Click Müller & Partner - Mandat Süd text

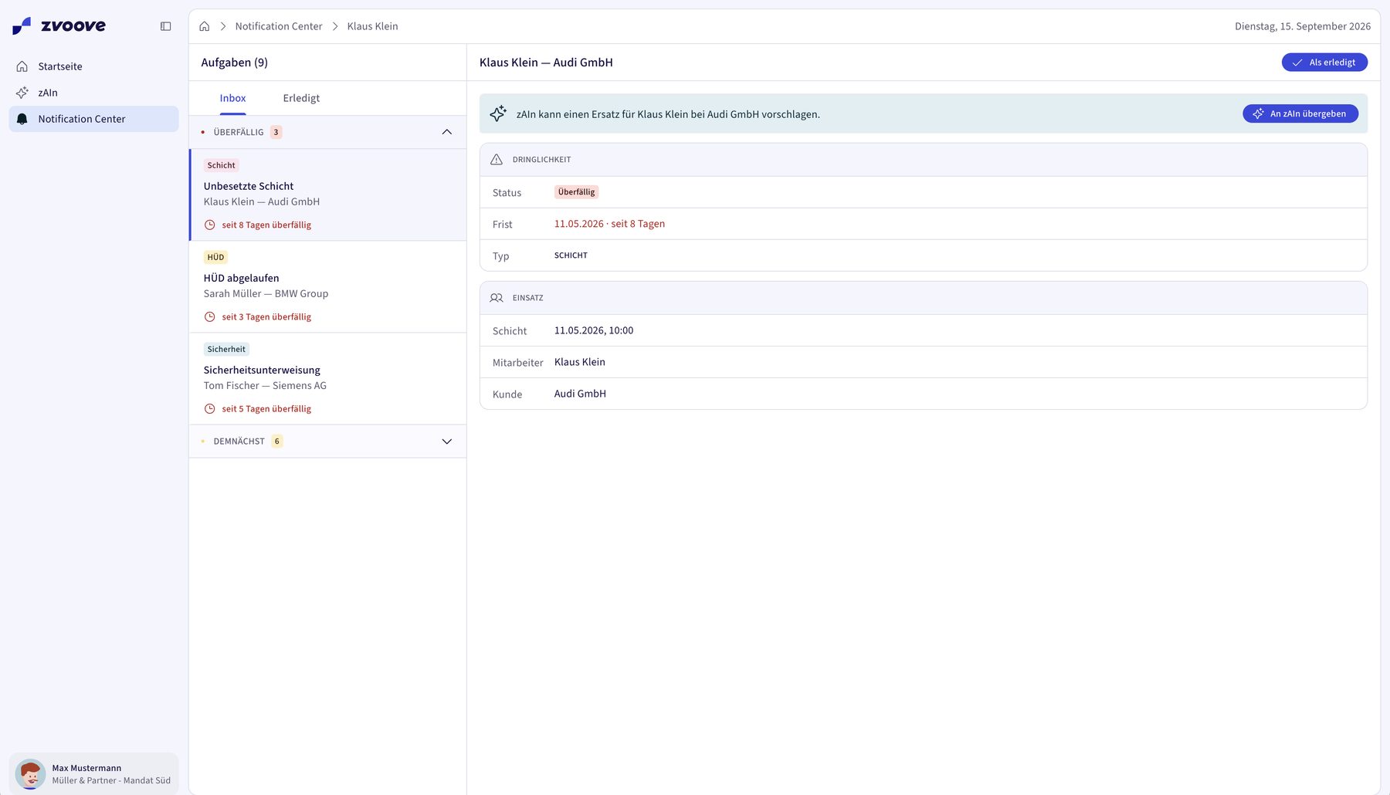tap(111, 780)
